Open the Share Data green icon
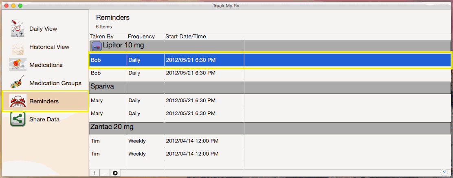 click(18, 119)
